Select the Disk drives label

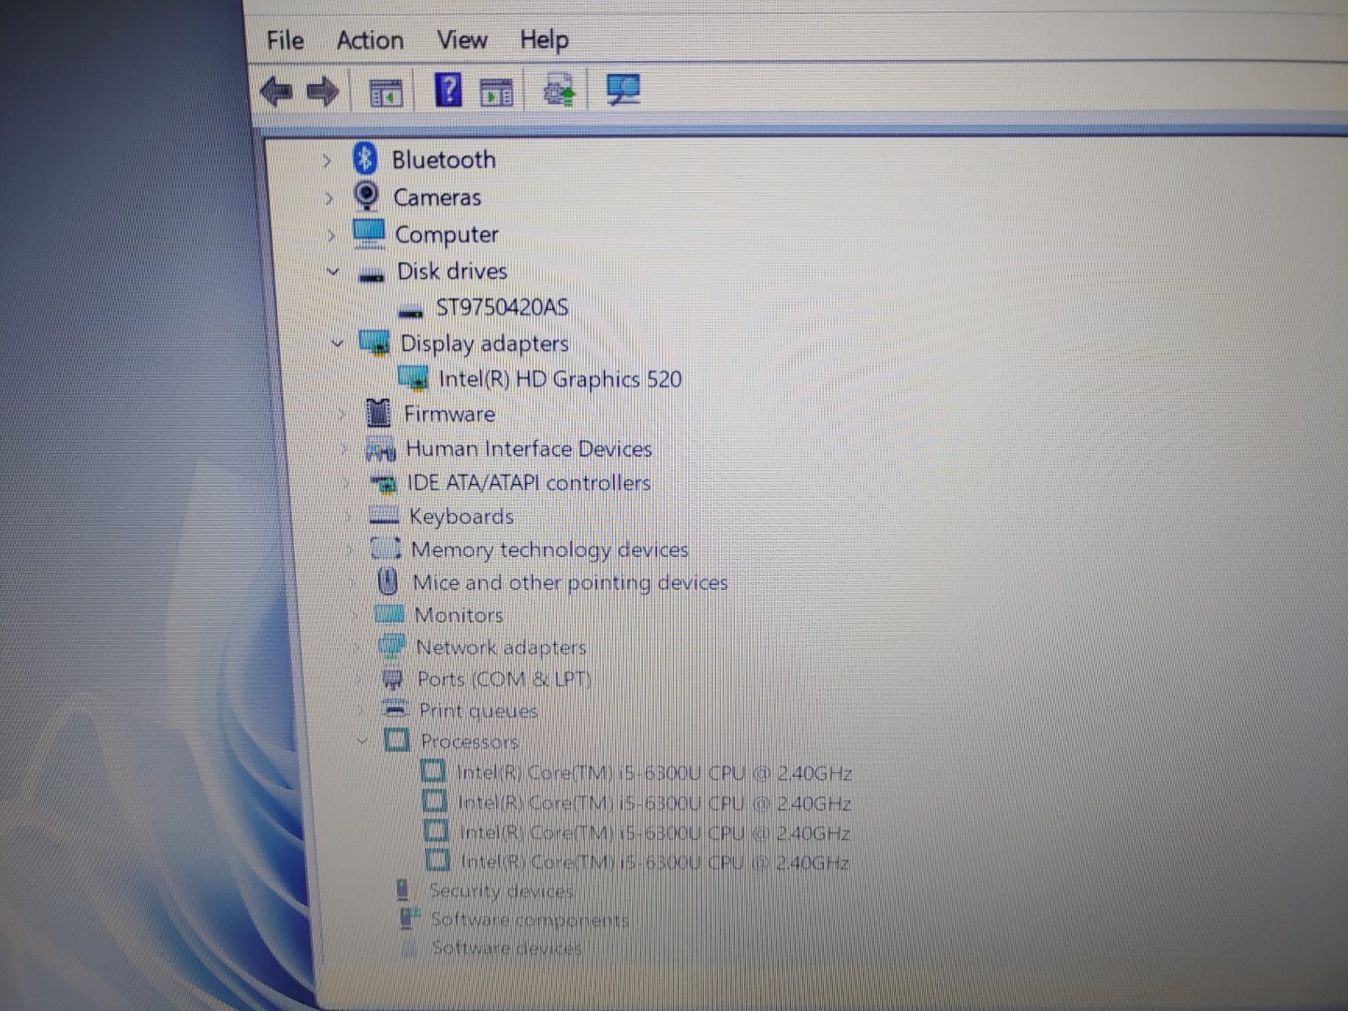452,271
